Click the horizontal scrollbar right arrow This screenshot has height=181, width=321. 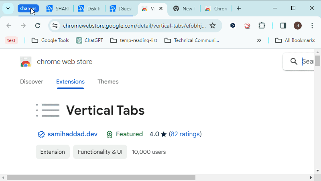(x=311, y=177)
